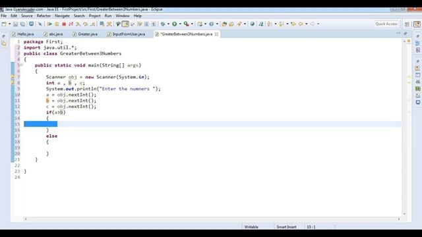Viewport: 422px width, 237px height.
Task: Open the Forward history dropdown arrow
Action: tap(318, 24)
